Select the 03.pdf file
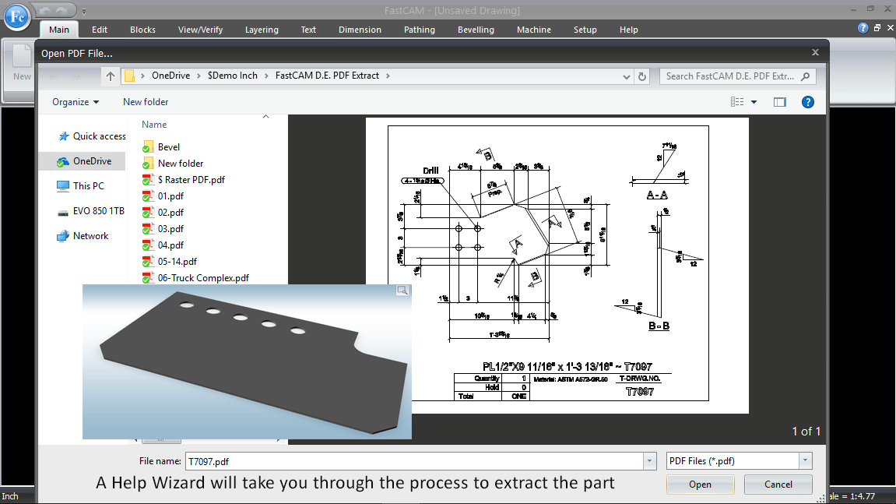Screen dimensions: 896x504 click(170, 229)
